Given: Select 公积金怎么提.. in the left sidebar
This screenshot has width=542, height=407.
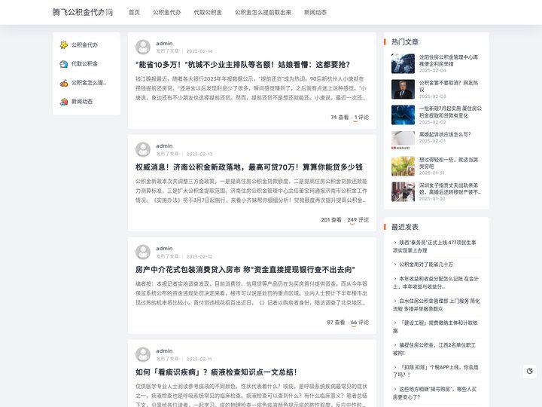Looking at the screenshot, I should coord(89,83).
